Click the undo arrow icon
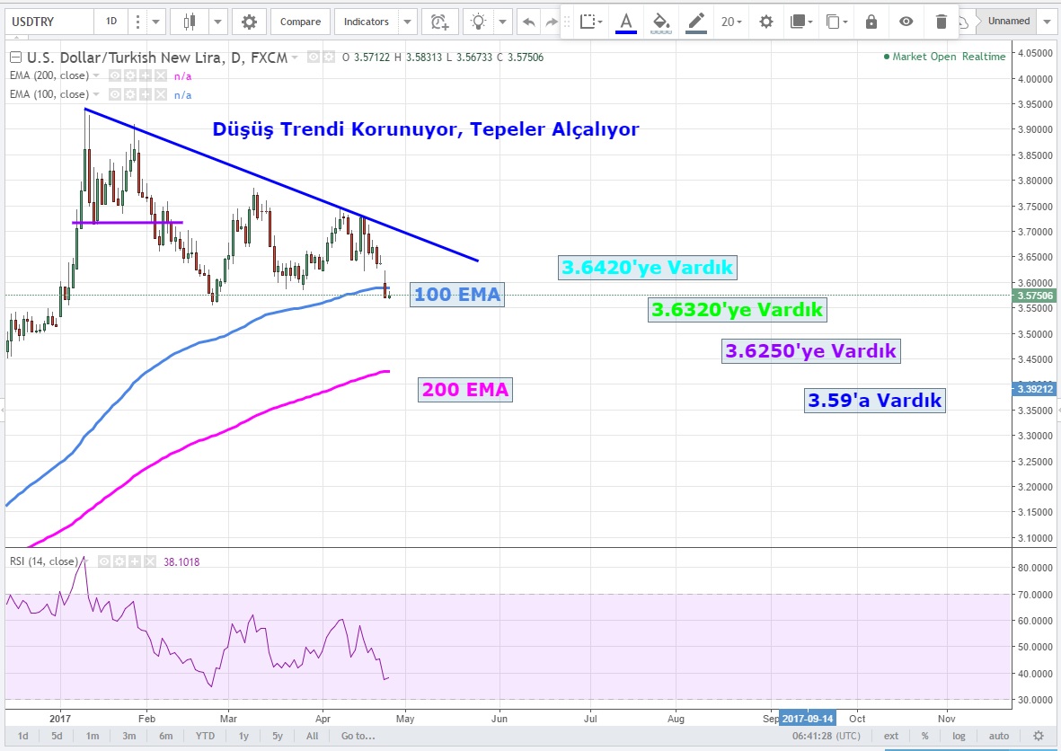 (529, 21)
